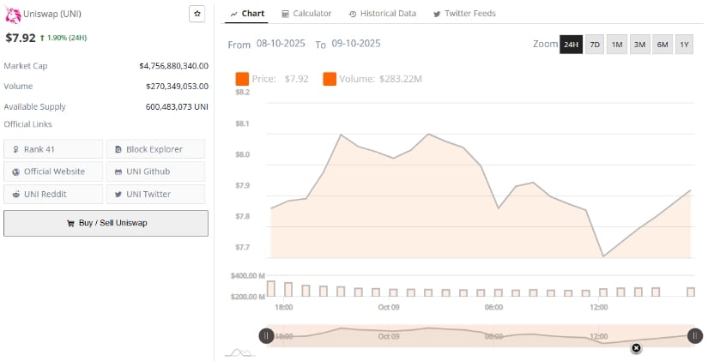Click the favorite star icon beside Uniswap

[x=197, y=14]
